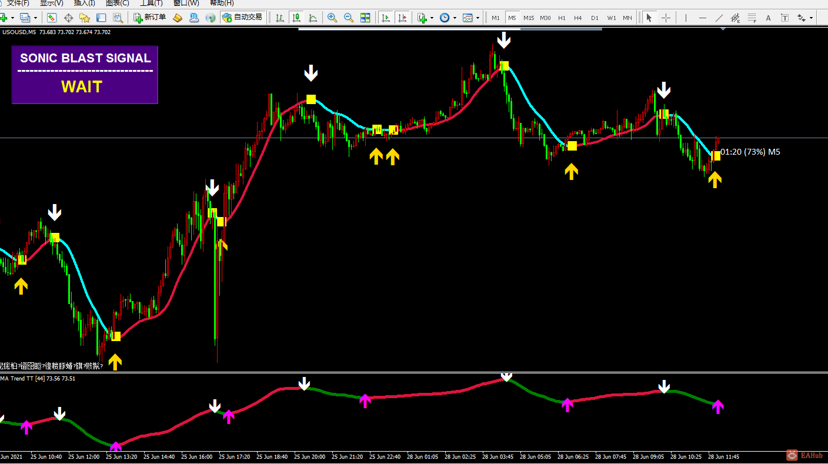828x464 pixels.
Task: Tile chart windows with grid icon
Action: tap(365, 18)
